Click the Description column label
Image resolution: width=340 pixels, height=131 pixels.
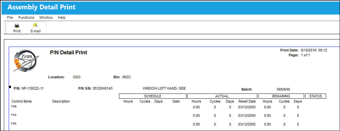[61, 101]
